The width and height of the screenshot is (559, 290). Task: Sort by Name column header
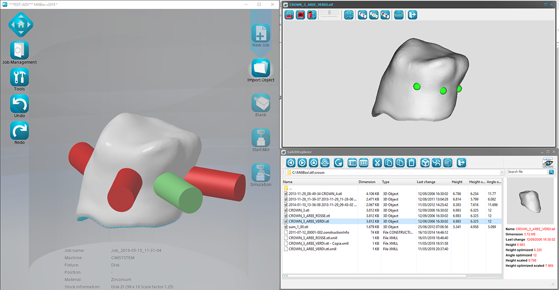point(320,182)
